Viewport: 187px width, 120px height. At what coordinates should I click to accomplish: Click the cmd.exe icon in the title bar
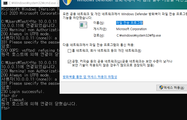(5, 3)
